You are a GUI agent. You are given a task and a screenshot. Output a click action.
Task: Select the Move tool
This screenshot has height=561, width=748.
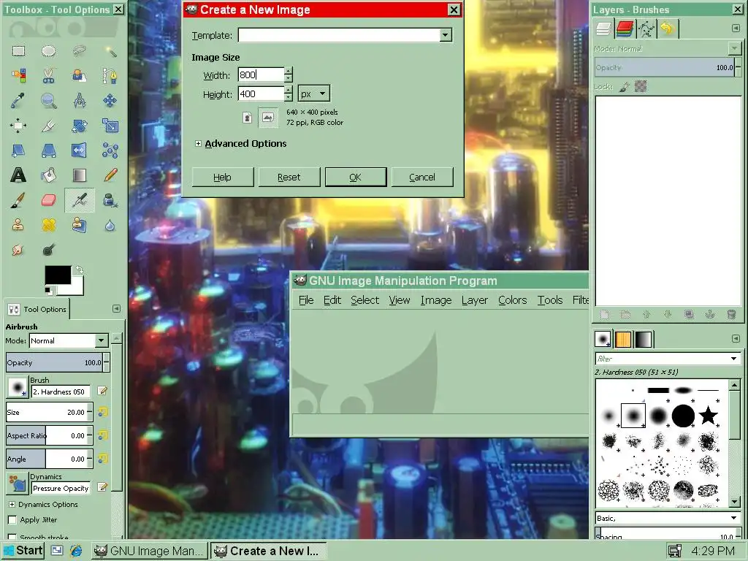coord(110,101)
